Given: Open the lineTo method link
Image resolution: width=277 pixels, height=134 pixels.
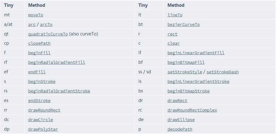Looking at the screenshot, I should tap(175, 15).
